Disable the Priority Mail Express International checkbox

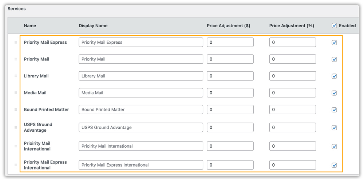pos(334,165)
